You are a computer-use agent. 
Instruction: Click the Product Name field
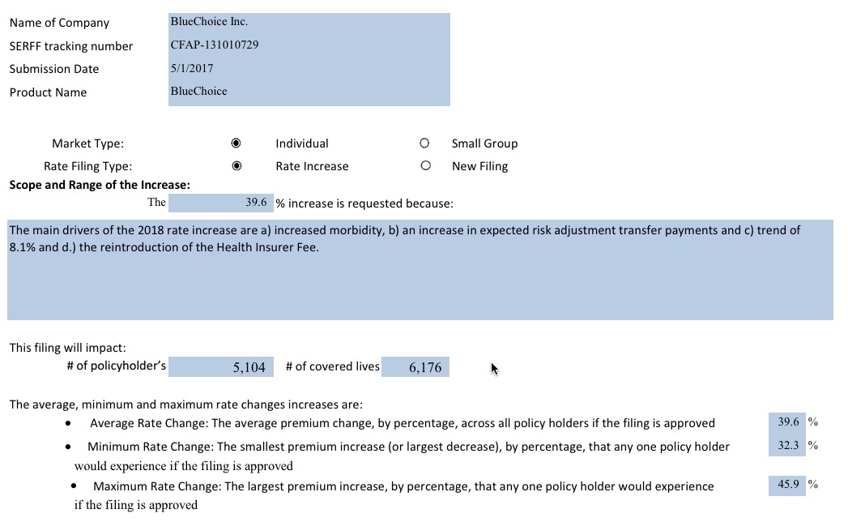pyautogui.click(x=309, y=92)
